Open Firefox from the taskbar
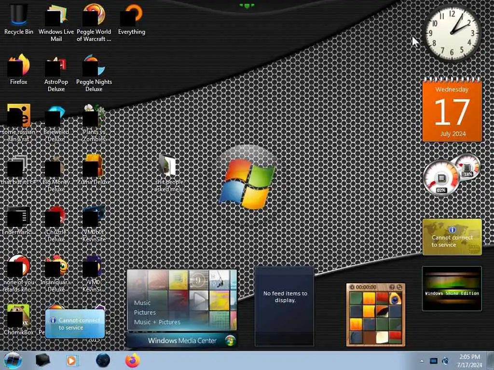 click(x=133, y=360)
